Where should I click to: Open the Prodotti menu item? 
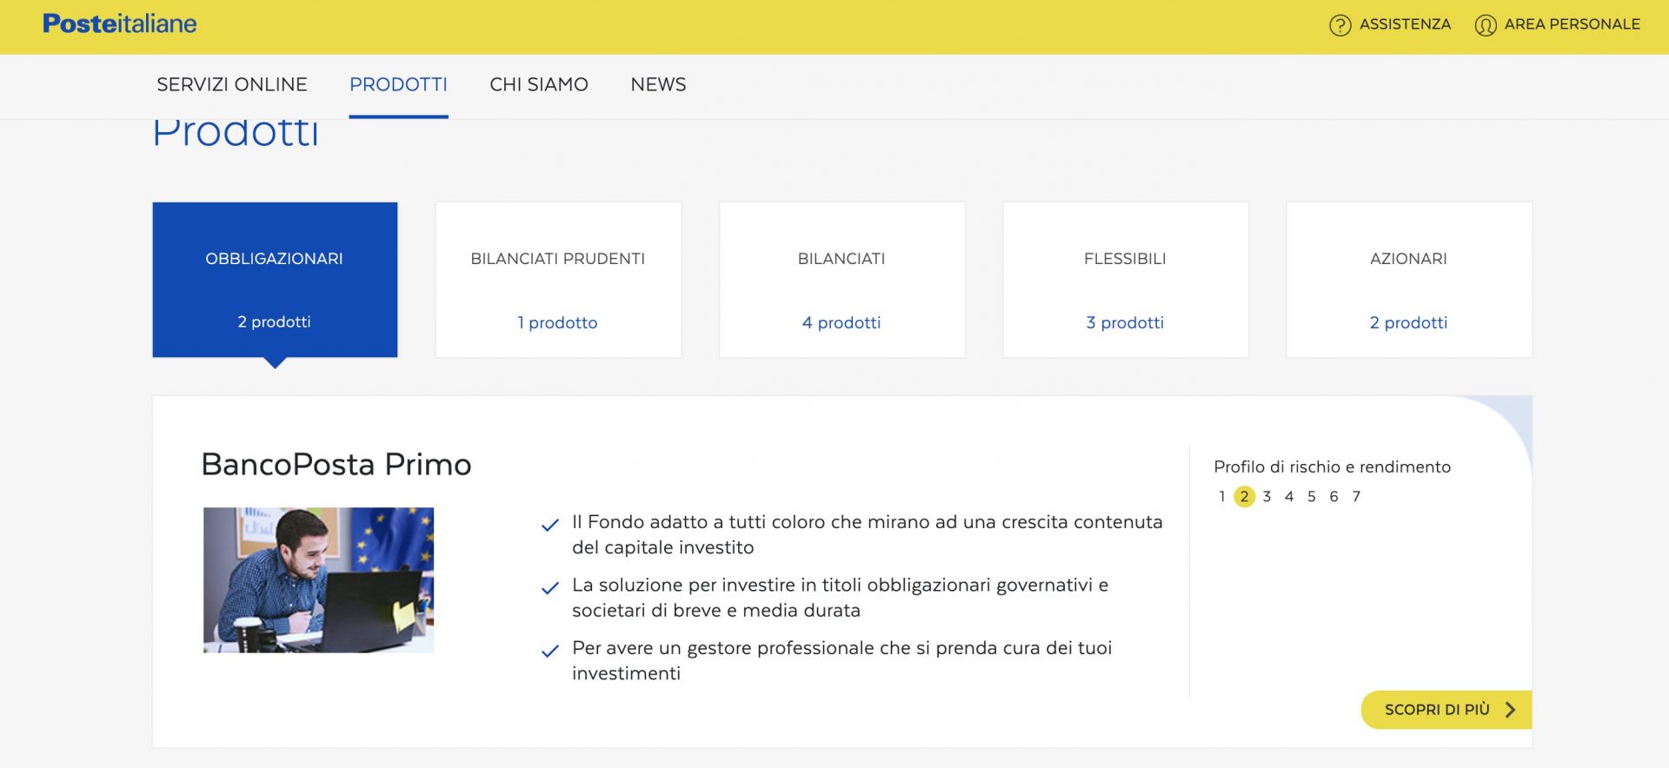pyautogui.click(x=398, y=84)
